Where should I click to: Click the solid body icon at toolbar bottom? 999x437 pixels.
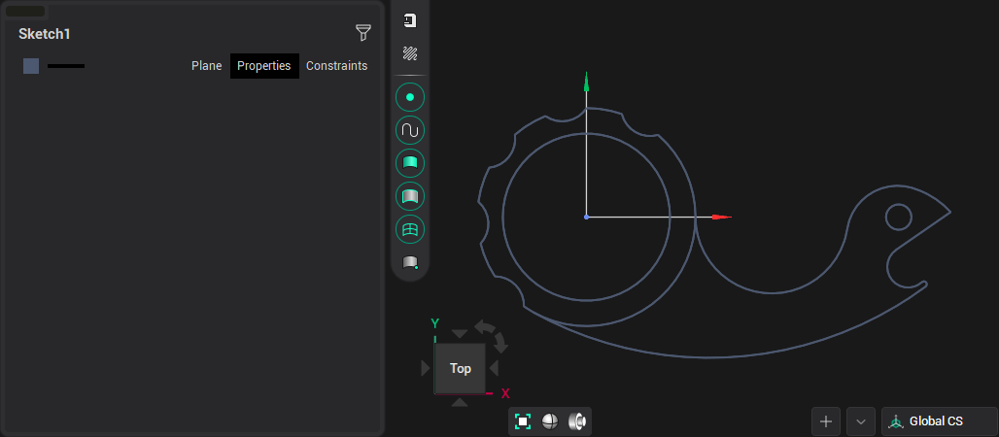(x=410, y=262)
